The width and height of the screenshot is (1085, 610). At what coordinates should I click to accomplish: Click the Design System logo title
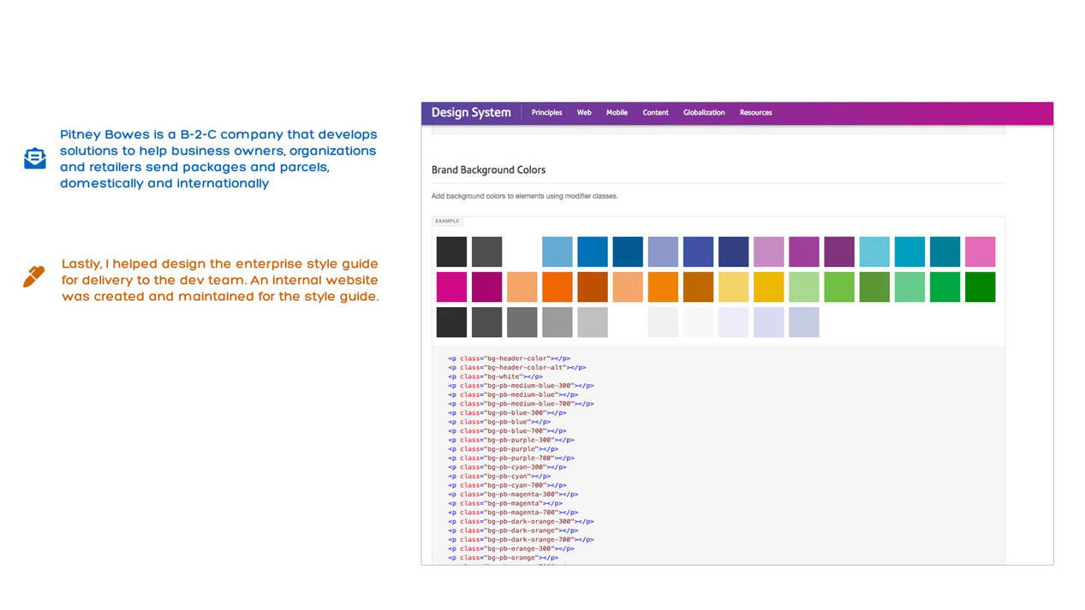pos(471,113)
